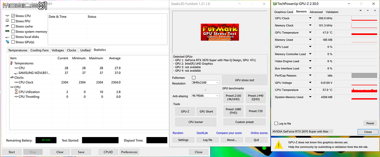Image resolution: width=380 pixels, height=157 pixels.
Task: Enable Stress FPU checkbox
Action: pos(13,21)
